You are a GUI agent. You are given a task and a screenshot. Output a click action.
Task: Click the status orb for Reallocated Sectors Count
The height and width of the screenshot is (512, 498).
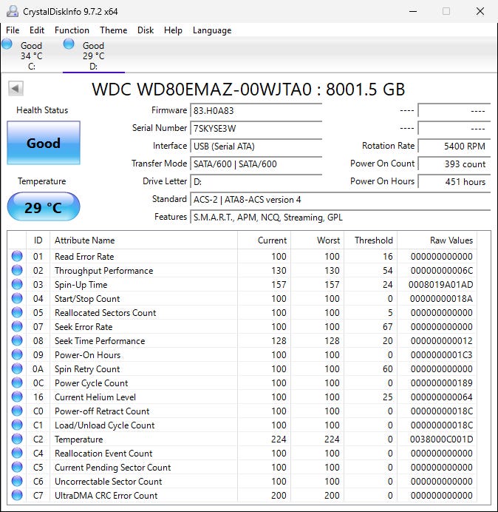(17, 313)
